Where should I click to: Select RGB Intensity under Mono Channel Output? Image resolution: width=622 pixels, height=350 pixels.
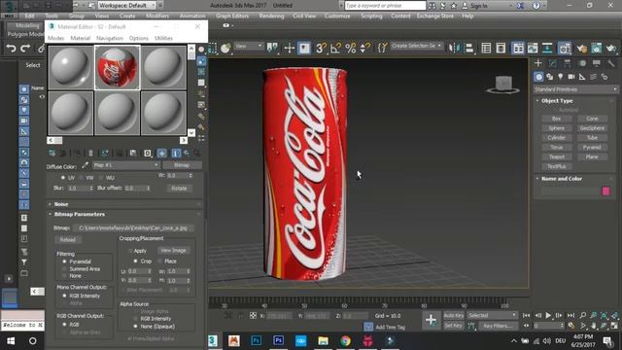pyautogui.click(x=64, y=296)
